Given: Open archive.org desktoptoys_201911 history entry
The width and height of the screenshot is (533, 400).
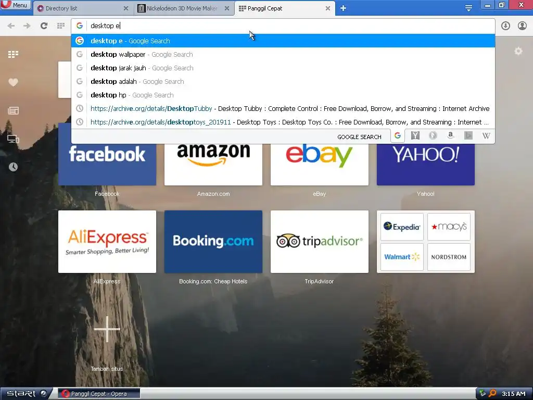Looking at the screenshot, I should coord(283,122).
